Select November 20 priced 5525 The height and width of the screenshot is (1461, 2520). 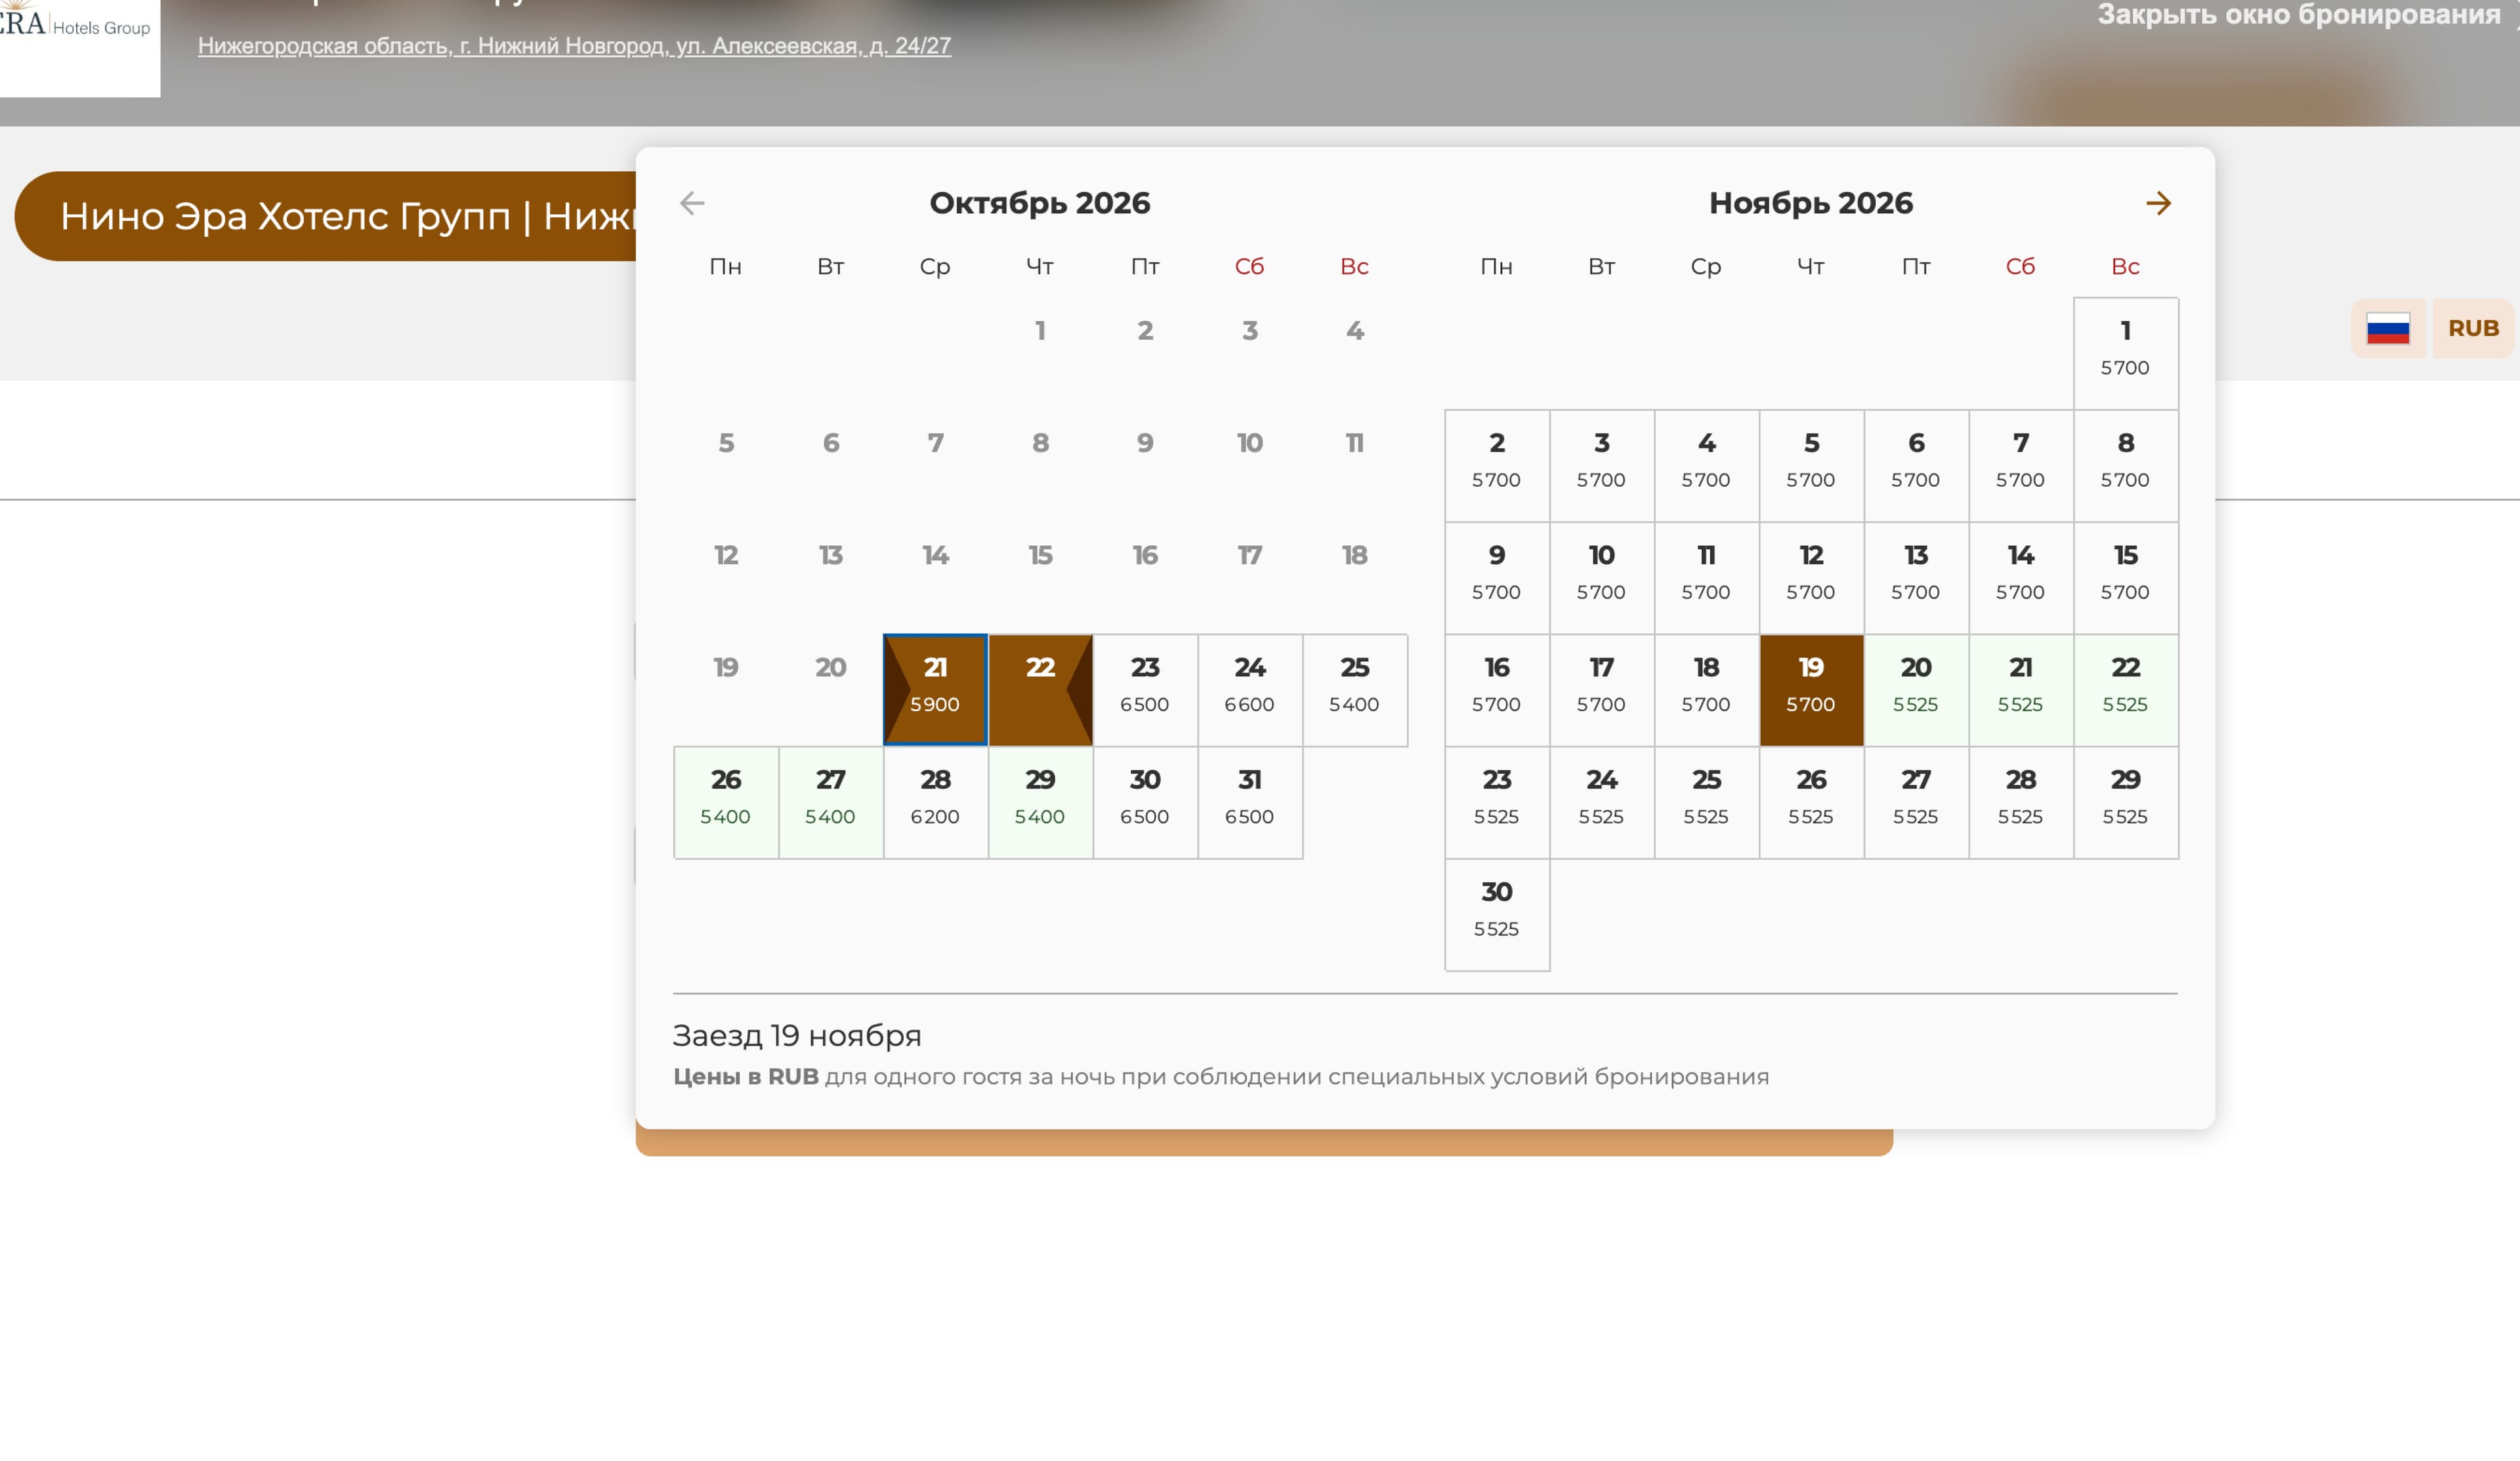pos(1916,690)
